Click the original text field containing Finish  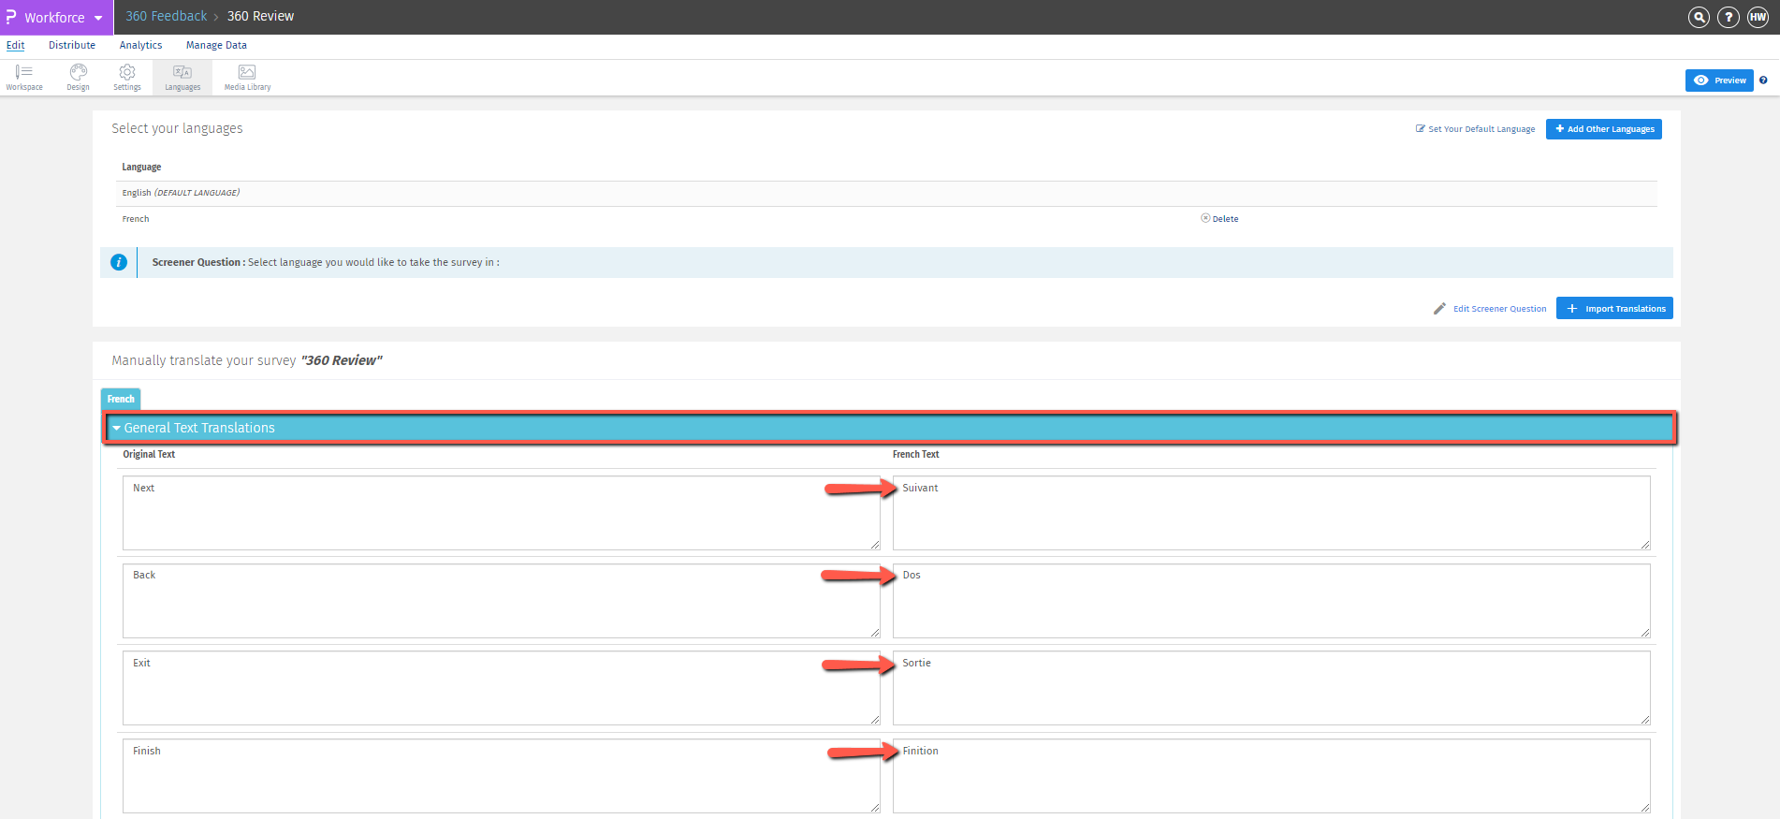tap(502, 776)
